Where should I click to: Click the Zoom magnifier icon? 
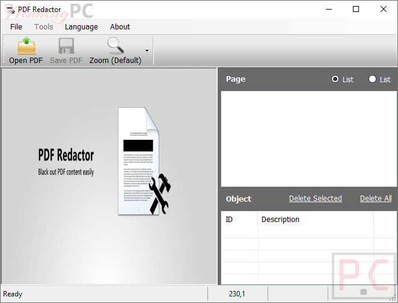[115, 46]
